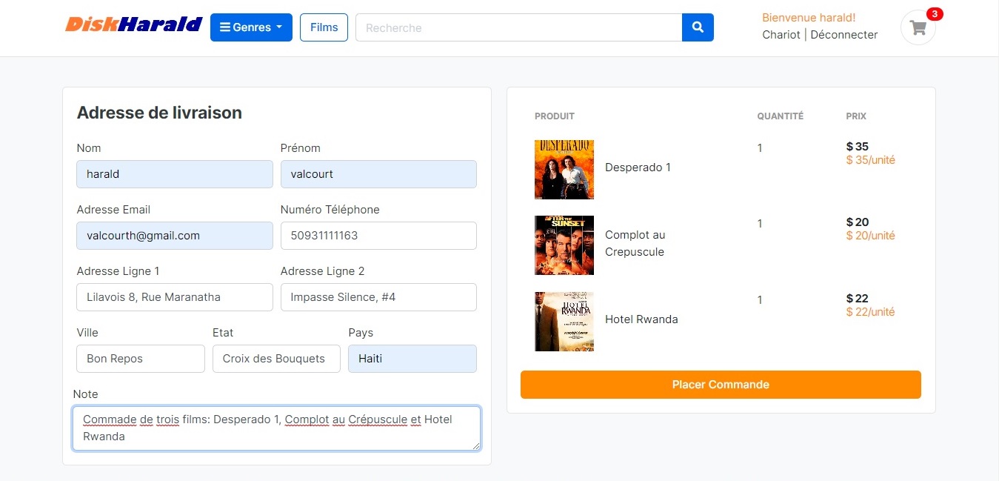Select the Adresse Ligne 1 field

coord(175,297)
